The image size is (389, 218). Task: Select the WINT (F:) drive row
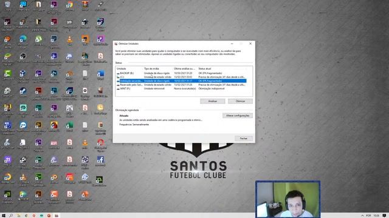pyautogui.click(x=181, y=88)
